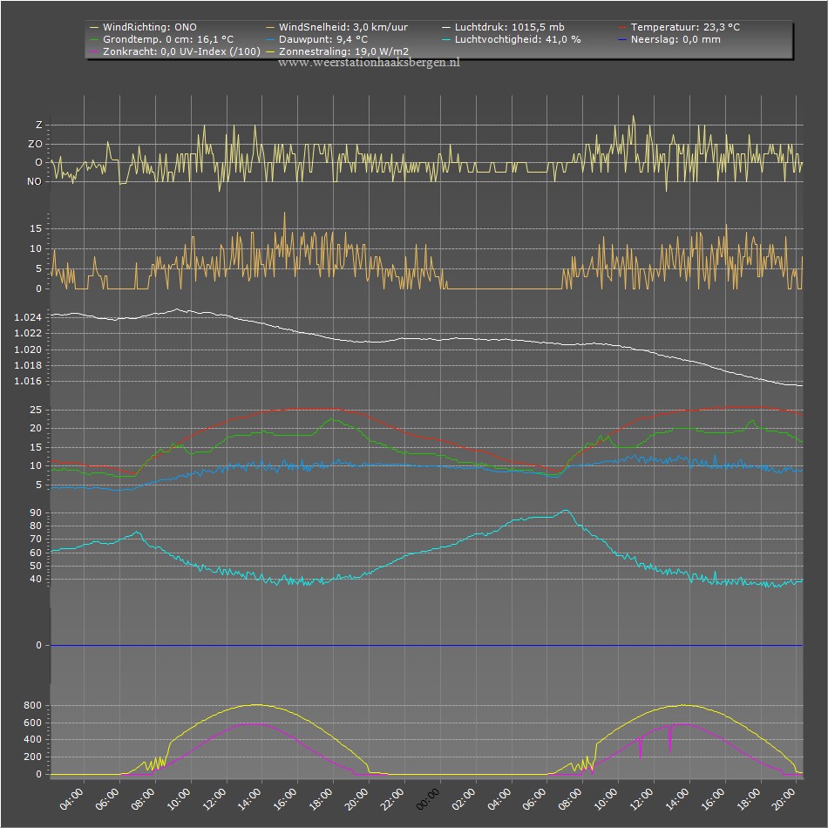Click the Dauwpunt: 9,4 °C legend entry
This screenshot has height=828, width=828.
(x=317, y=39)
